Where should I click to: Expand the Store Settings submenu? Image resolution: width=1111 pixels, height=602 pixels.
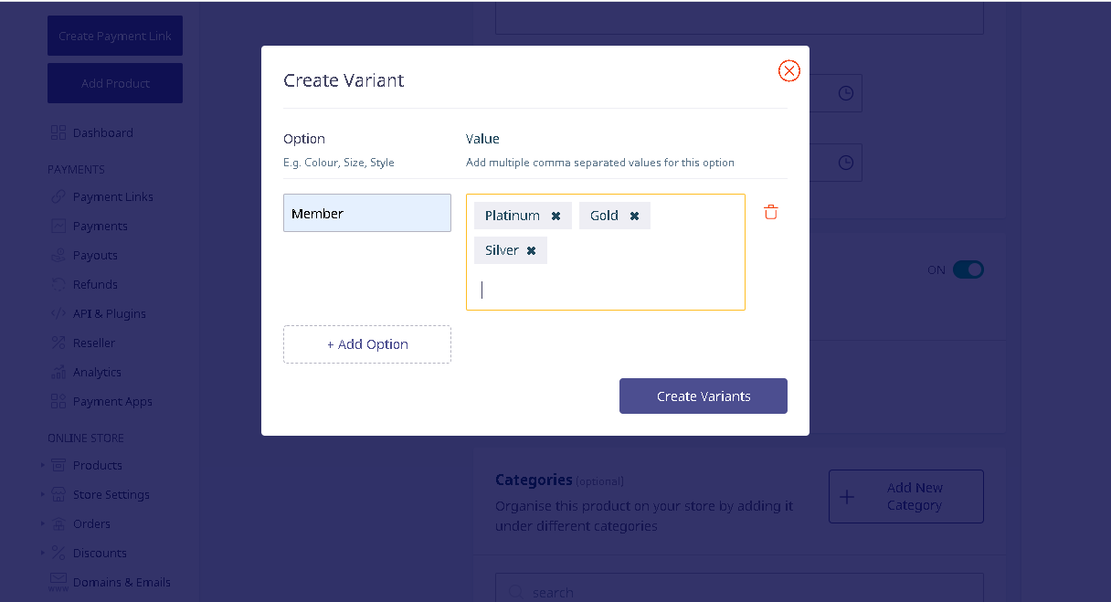pos(42,494)
